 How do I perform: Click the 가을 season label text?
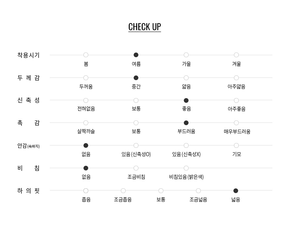[186, 64]
